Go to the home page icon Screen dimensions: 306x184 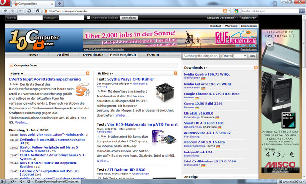click(x=37, y=11)
